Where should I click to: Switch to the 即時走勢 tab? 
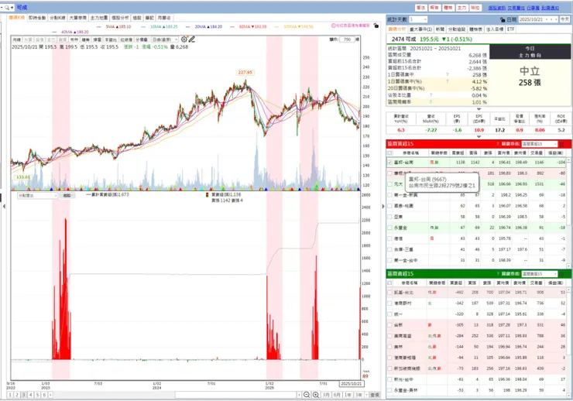point(37,18)
